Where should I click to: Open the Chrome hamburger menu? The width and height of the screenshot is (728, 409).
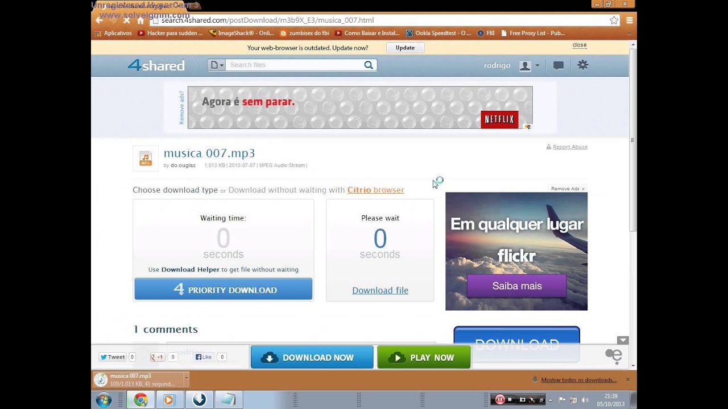[x=630, y=20]
